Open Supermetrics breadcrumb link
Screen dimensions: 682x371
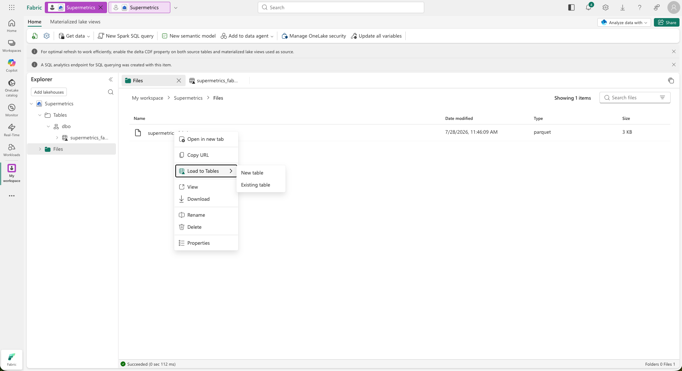pos(188,98)
